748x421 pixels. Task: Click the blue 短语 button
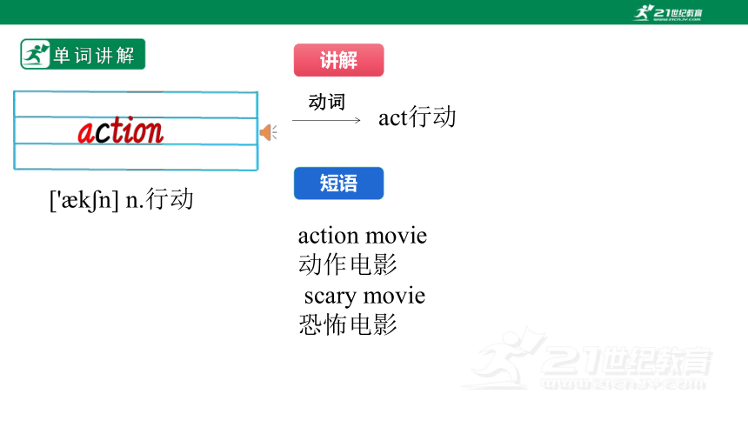(x=338, y=184)
